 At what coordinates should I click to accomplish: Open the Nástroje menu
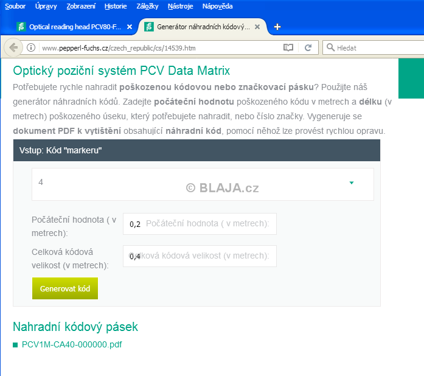click(180, 6)
